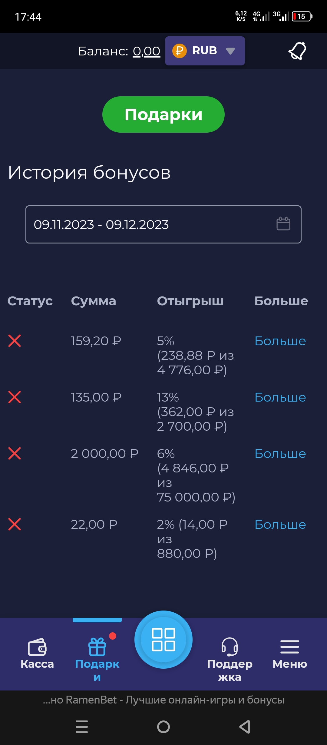
Task: Click the ruble coin icon
Action: click(x=179, y=51)
